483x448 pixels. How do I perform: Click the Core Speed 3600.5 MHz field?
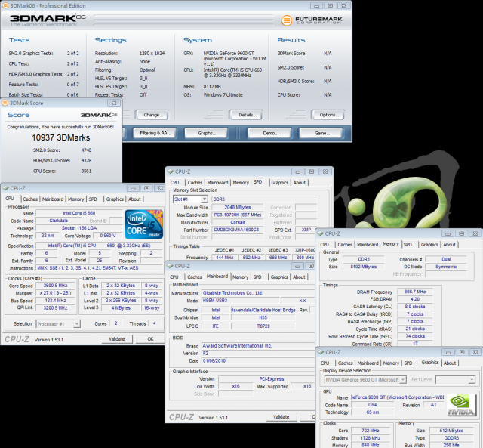(55, 286)
